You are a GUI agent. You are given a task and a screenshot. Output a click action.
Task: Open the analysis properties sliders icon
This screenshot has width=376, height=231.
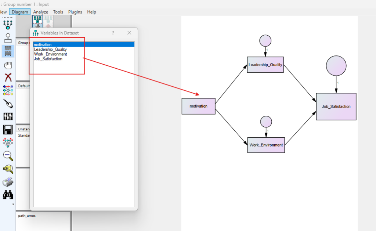[8, 116]
